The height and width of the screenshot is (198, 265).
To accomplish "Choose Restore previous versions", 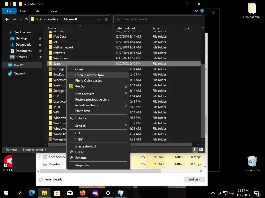I will point(98,100).
